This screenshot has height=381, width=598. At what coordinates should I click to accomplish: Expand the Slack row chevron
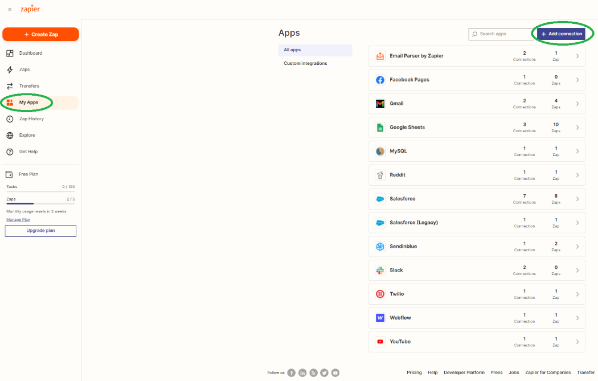tap(577, 271)
